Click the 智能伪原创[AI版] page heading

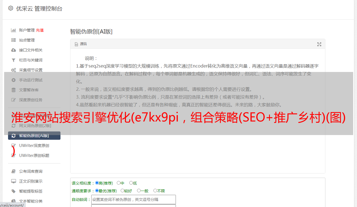click(x=91, y=32)
